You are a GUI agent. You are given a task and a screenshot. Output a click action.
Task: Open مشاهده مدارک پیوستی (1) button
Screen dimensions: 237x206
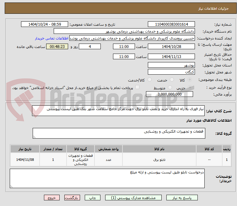tap(133, 198)
